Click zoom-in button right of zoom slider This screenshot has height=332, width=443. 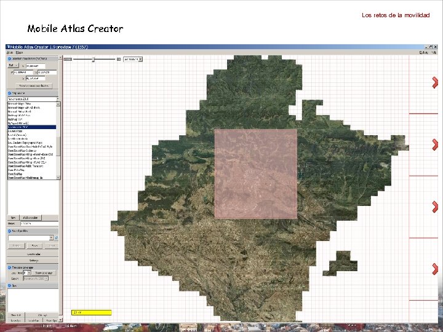click(x=119, y=59)
